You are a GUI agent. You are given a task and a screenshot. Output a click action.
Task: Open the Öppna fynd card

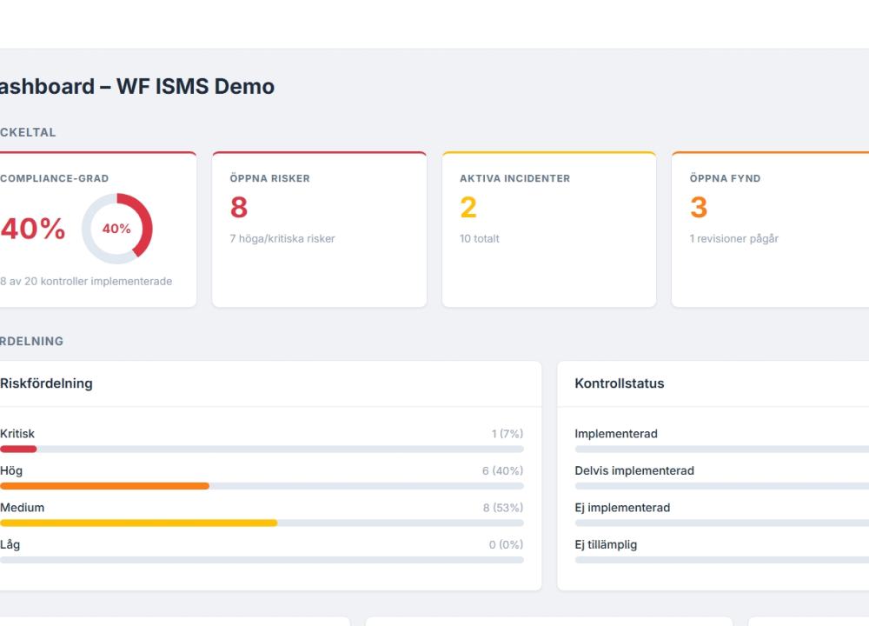(x=770, y=229)
